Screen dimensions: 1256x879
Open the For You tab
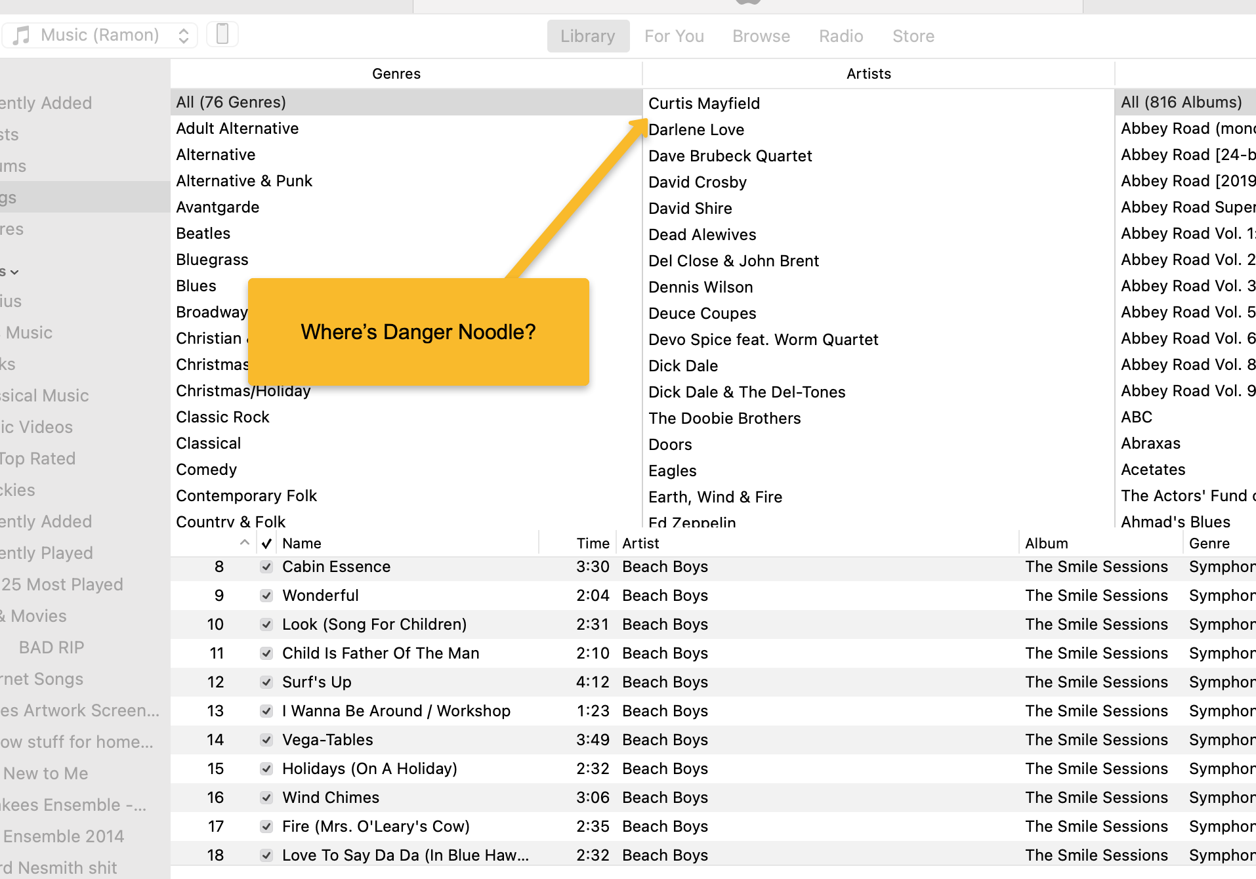[x=674, y=36]
